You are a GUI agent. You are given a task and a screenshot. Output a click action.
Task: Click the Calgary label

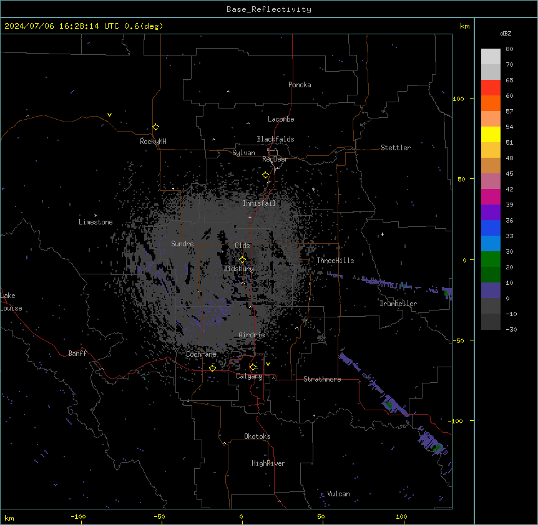click(249, 376)
